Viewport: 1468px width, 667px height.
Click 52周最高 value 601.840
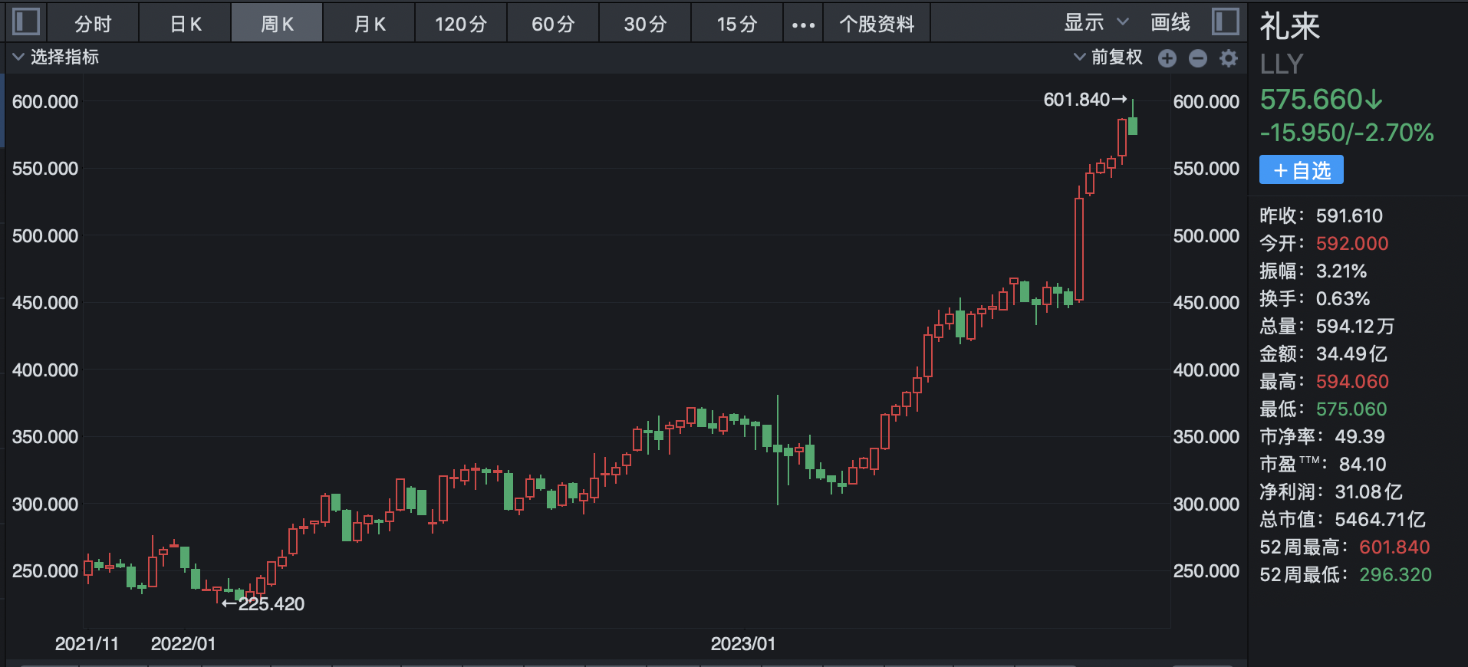[1394, 547]
